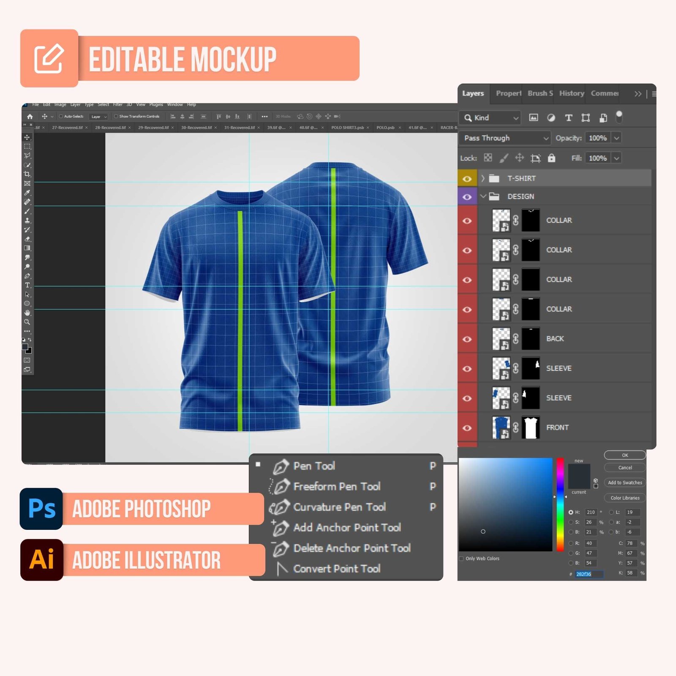This screenshot has height=676, width=676.
Task: Enable the Auto-Select checkbox
Action: [61, 116]
